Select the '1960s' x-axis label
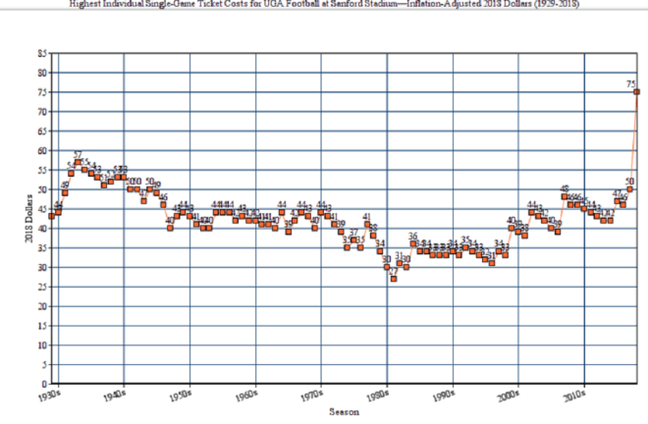Screen dimensions: 648x424 pos(246,396)
